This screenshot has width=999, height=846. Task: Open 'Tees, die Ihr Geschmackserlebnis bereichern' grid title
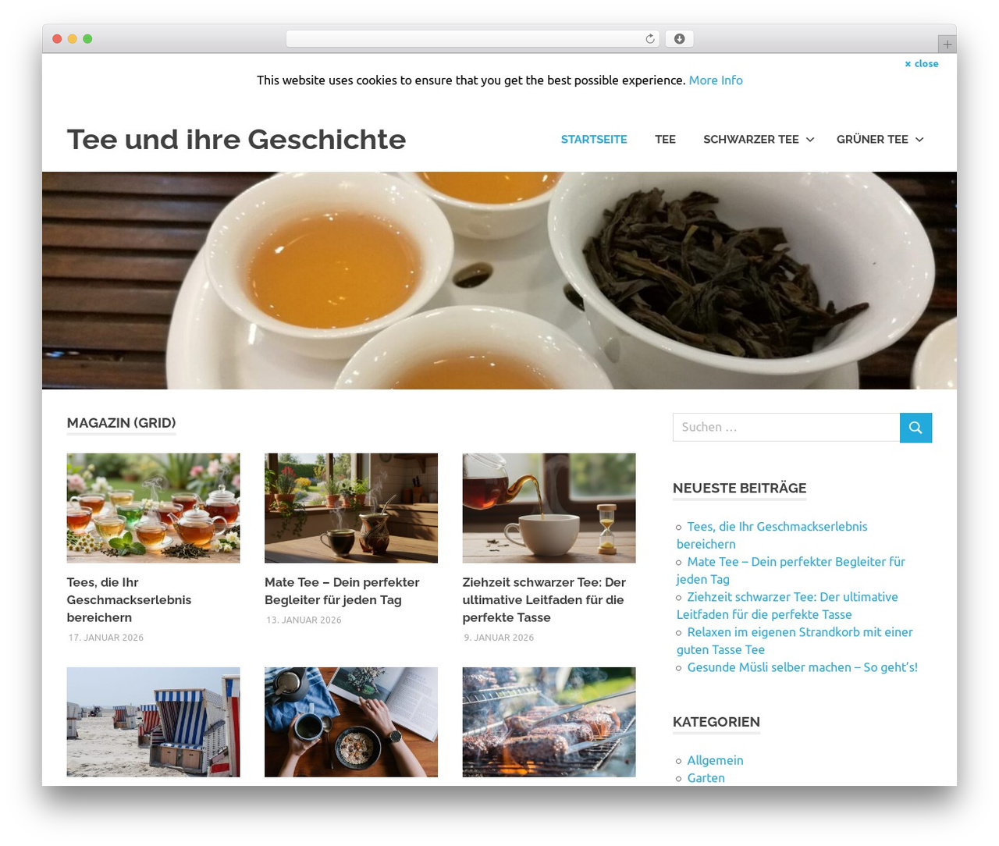tap(129, 600)
